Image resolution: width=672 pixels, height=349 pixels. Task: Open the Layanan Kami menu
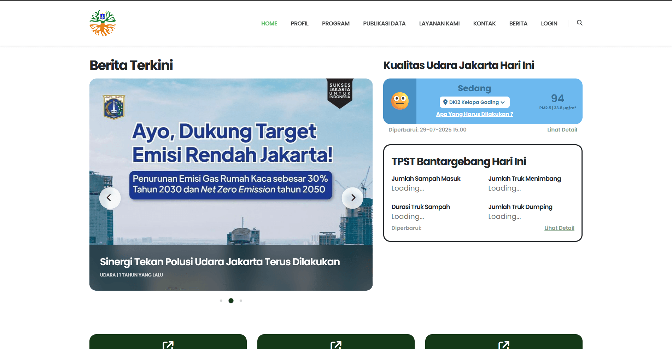click(439, 24)
